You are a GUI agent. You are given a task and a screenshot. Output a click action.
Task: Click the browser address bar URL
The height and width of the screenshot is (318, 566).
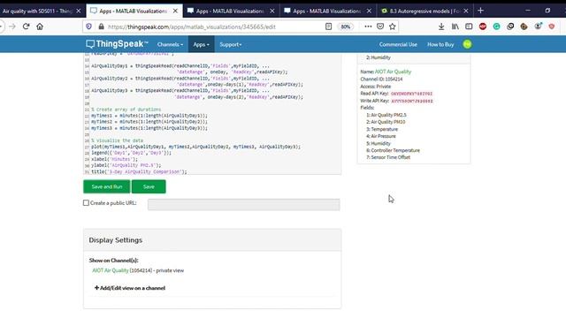(x=191, y=26)
